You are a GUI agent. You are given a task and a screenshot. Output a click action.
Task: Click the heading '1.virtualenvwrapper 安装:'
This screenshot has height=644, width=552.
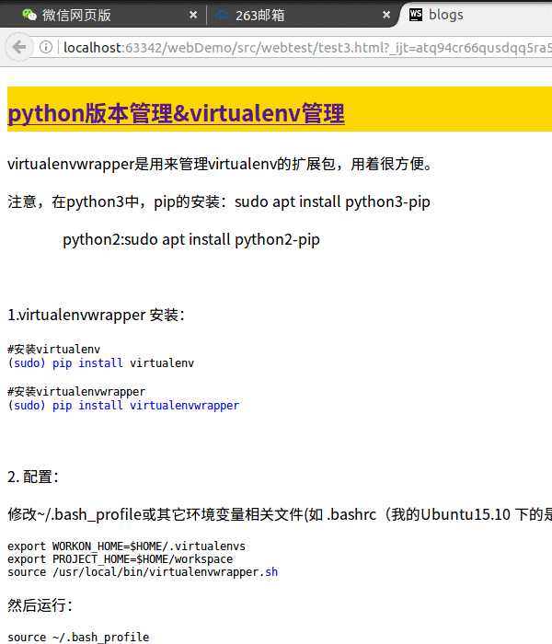96,315
